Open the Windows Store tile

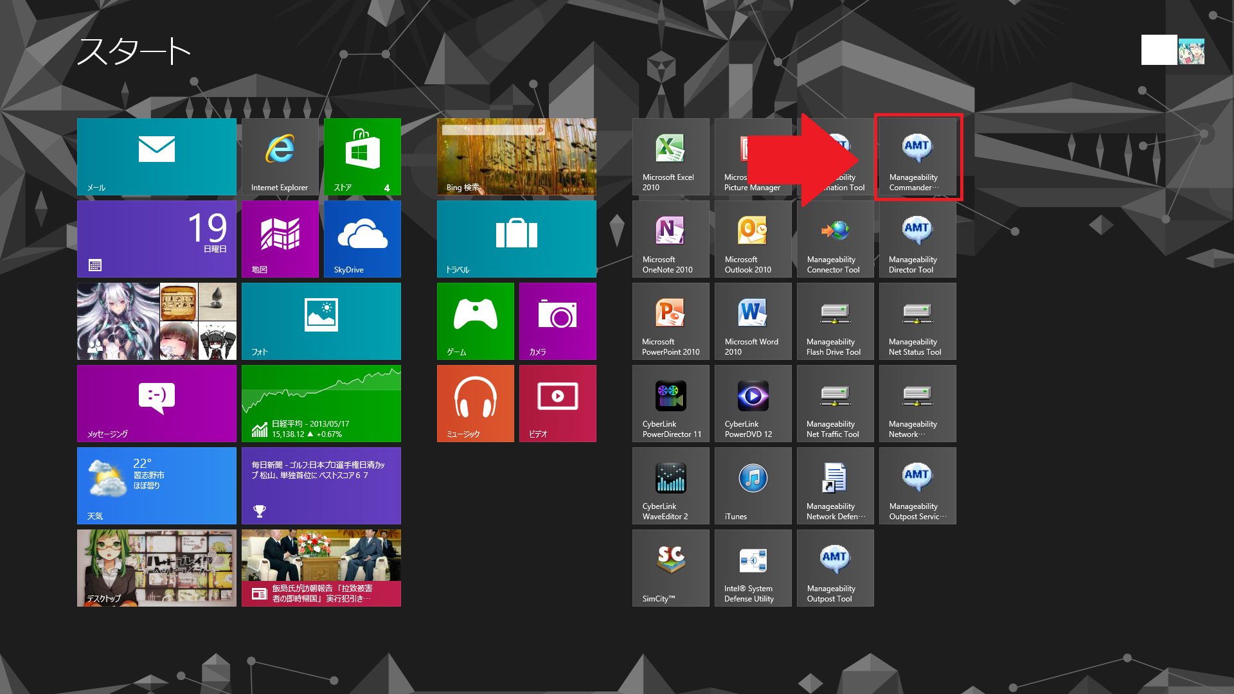[362, 156]
